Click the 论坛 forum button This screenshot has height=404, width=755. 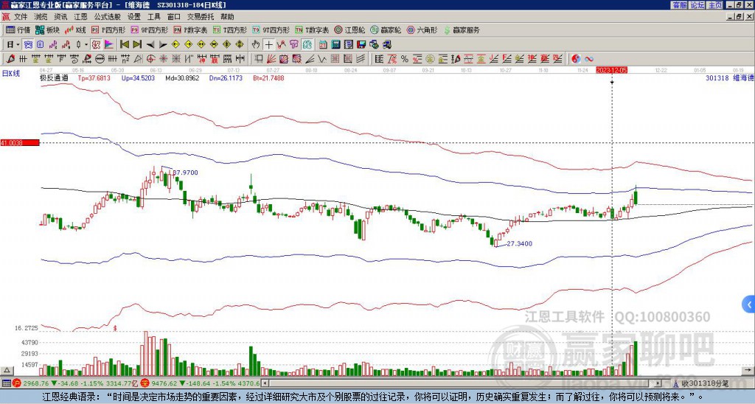(x=697, y=5)
